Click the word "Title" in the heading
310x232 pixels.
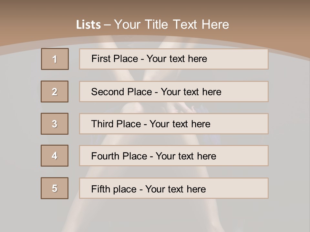pyautogui.click(x=157, y=25)
